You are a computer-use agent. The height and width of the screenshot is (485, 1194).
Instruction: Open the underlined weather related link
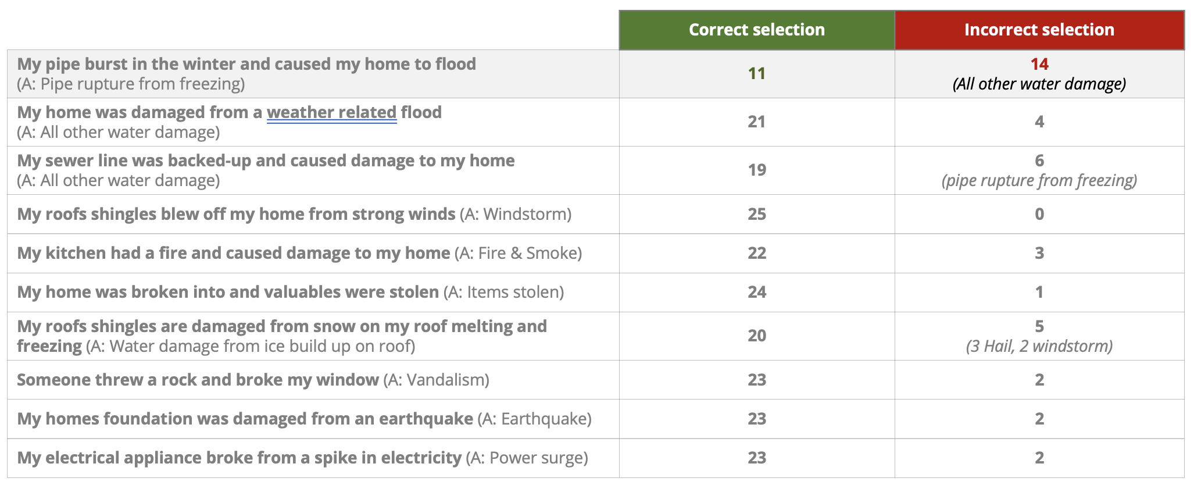[331, 112]
